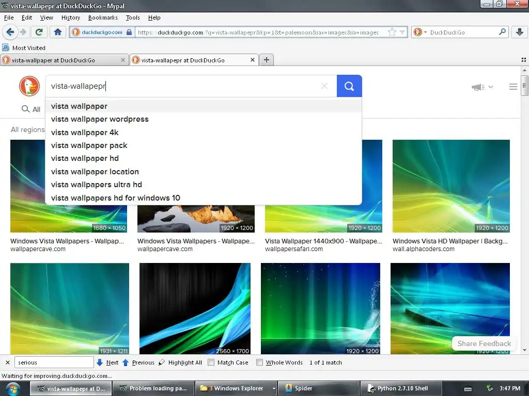
Task: Open the 2560 × 1700 black wallpaper thumbnail
Action: click(x=195, y=308)
